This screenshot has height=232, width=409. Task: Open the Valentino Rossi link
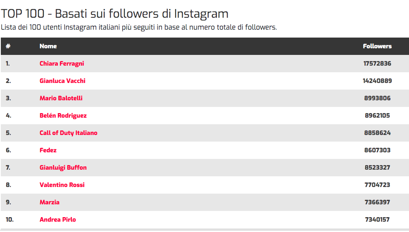click(x=62, y=185)
